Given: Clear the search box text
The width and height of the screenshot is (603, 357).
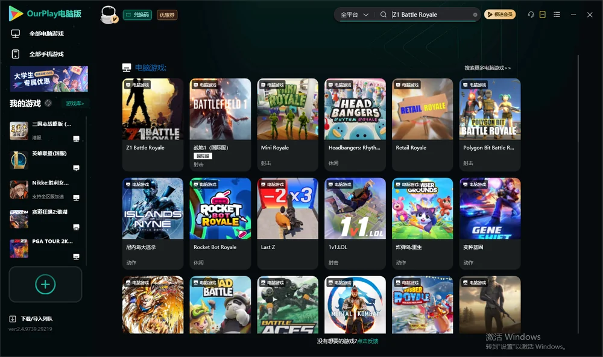Looking at the screenshot, I should [x=475, y=14].
